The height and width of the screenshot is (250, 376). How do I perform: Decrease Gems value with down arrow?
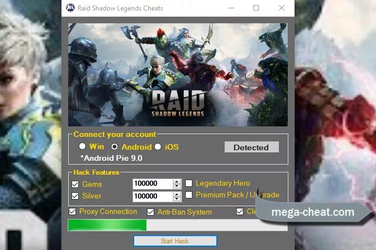177,186
